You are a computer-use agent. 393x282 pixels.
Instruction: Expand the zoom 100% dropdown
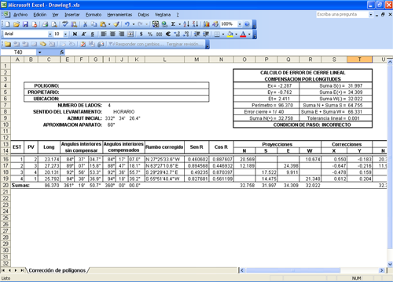pos(240,24)
